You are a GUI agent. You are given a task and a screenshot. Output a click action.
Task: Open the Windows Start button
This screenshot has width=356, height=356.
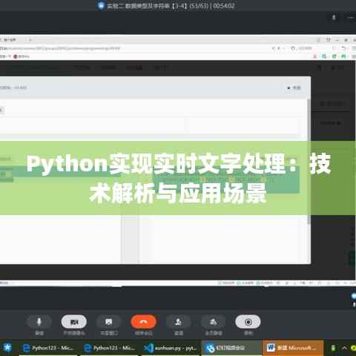pyautogui.click(x=7, y=348)
